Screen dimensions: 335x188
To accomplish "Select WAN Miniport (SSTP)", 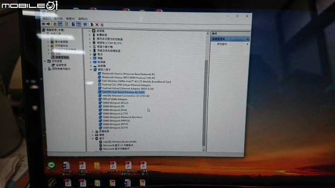I will click(x=115, y=128).
